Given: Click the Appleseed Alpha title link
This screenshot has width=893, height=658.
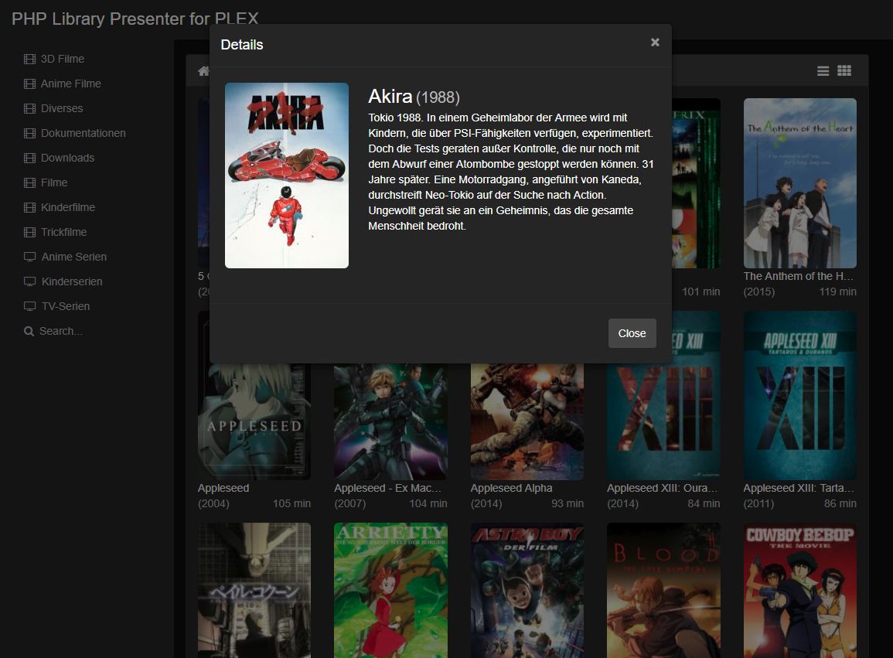Looking at the screenshot, I should pos(511,488).
